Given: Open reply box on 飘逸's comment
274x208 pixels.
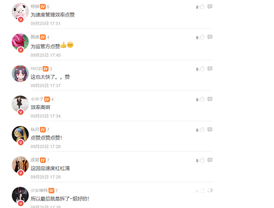Looking at the screenshot, I should pos(210,37).
